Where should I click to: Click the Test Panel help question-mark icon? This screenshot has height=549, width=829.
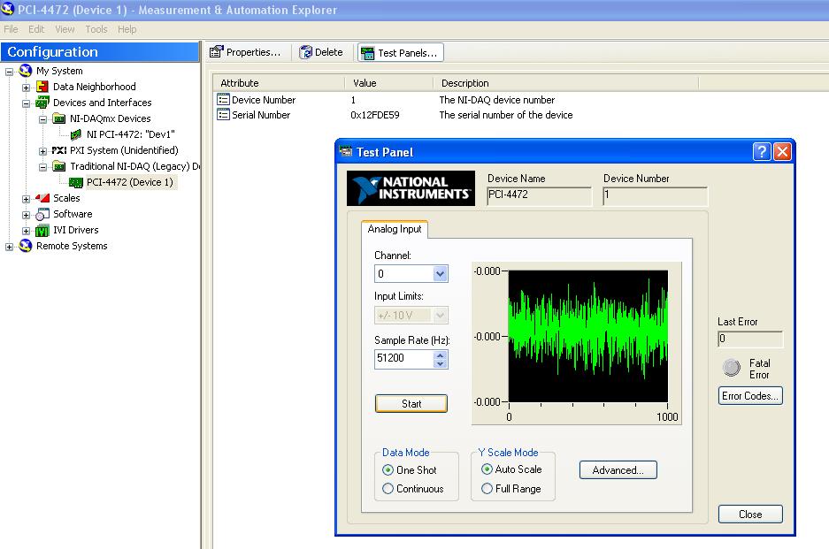click(x=762, y=152)
